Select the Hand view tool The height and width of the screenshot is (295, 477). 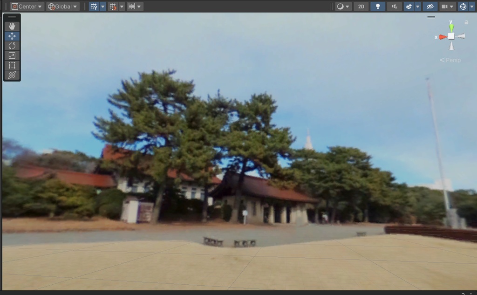point(12,26)
